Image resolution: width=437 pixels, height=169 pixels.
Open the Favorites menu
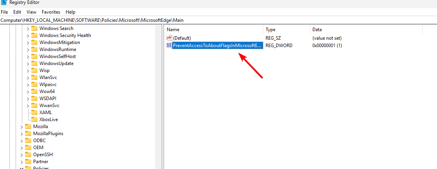coord(51,12)
